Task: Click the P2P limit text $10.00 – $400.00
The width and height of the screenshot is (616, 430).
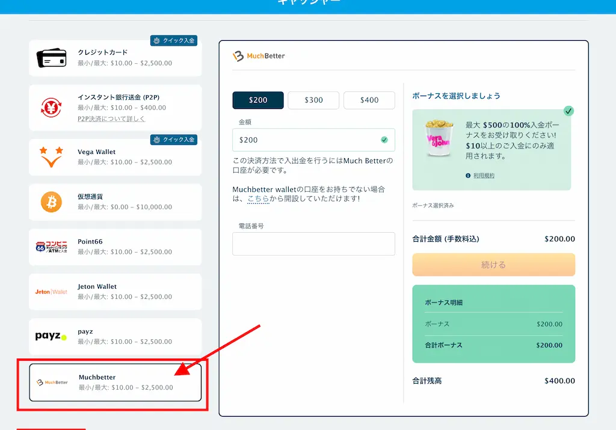Action: click(x=138, y=108)
